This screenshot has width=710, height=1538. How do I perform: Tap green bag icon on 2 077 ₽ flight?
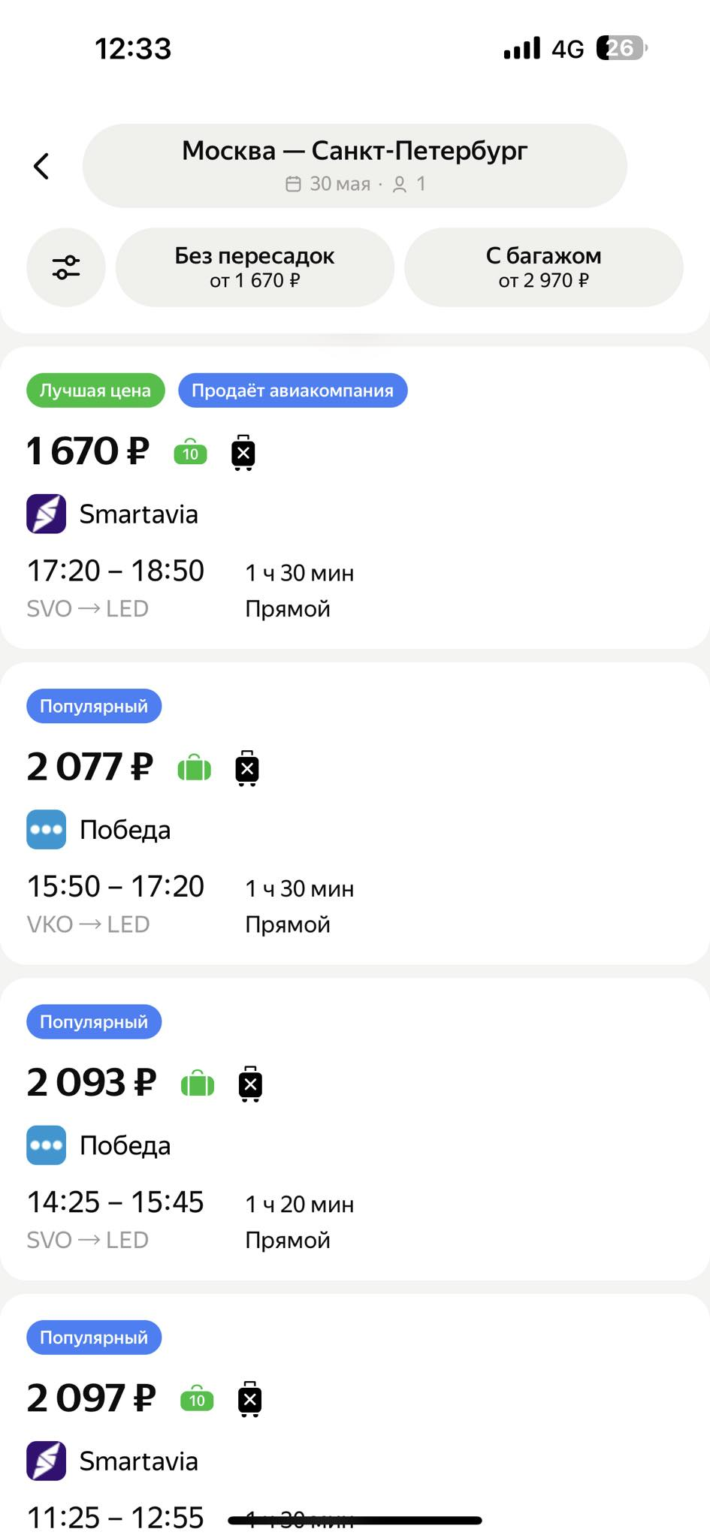(195, 768)
